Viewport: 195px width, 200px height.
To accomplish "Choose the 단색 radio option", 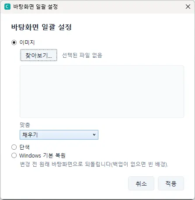I will [x=14, y=147].
